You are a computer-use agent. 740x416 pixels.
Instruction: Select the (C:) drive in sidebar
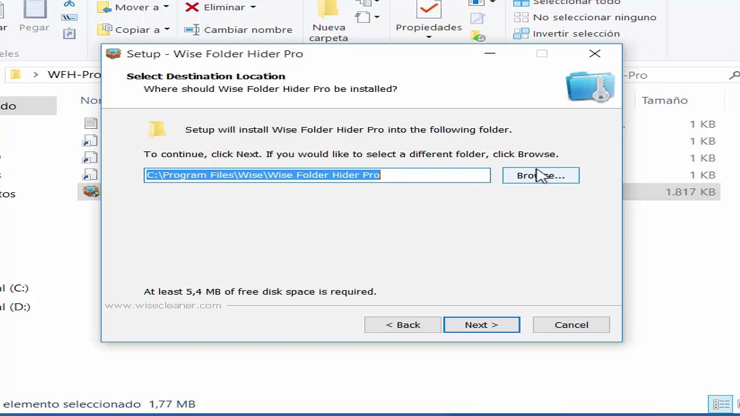coord(14,288)
